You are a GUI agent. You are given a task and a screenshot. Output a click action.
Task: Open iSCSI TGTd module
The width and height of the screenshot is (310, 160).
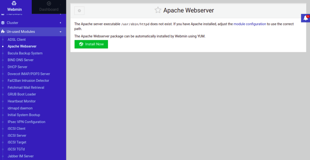coord(16,149)
